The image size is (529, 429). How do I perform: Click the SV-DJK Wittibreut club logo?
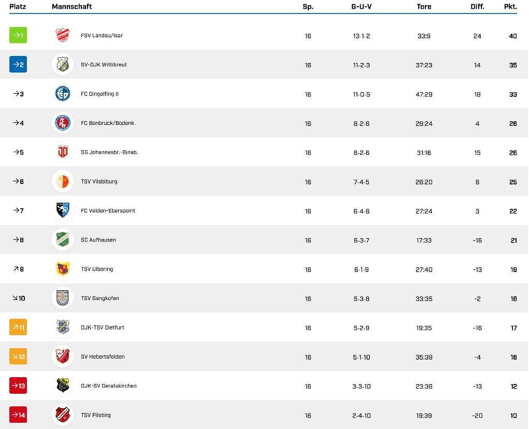pos(63,65)
